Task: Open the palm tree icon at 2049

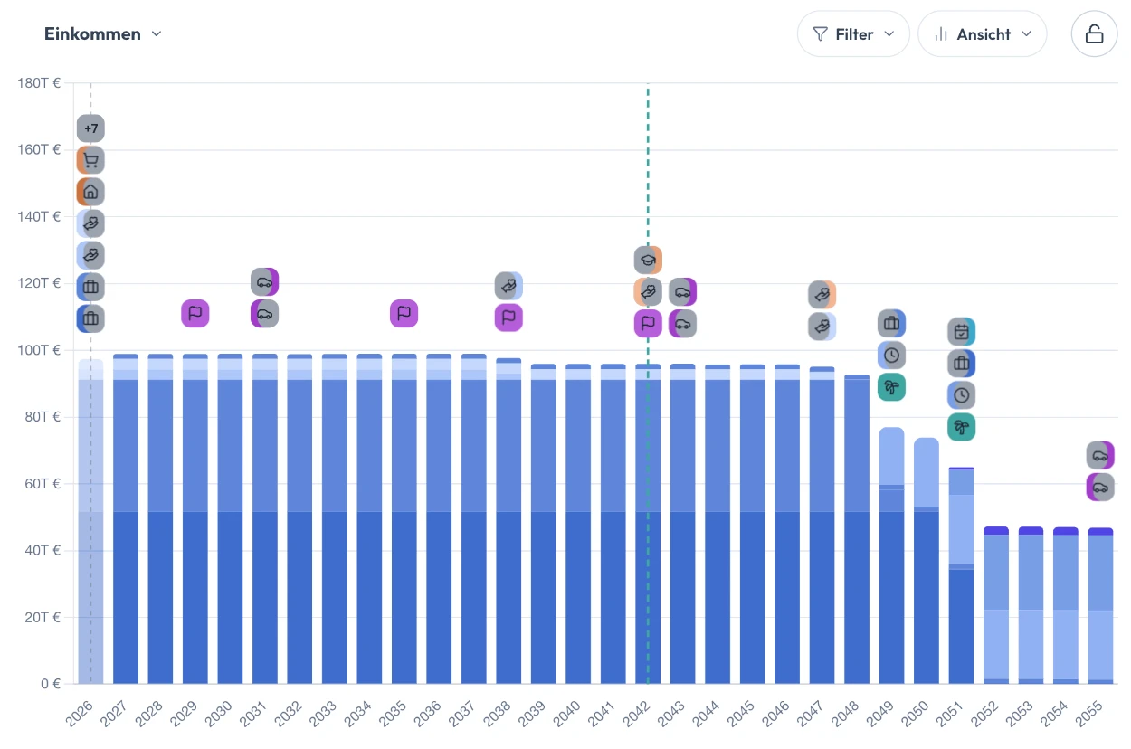Action: 892,386
